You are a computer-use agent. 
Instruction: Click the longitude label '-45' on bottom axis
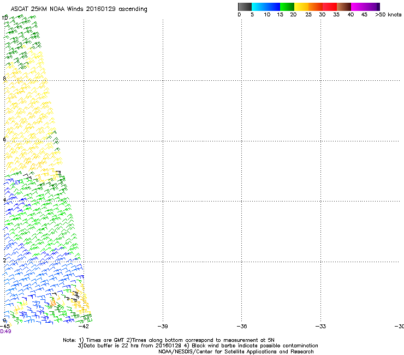[5, 327]
